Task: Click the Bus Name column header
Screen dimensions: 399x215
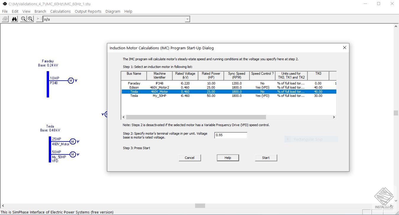Action: pyautogui.click(x=134, y=76)
